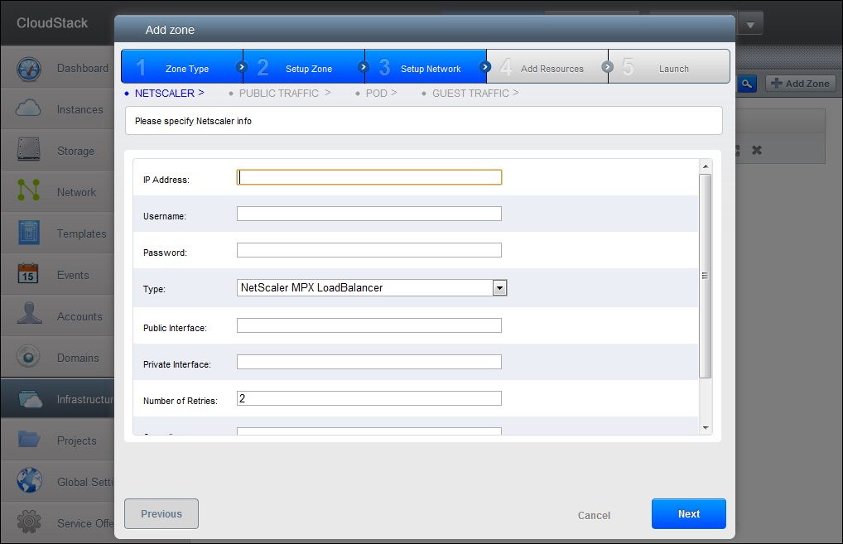Screen dimensions: 843x544
Task: Open the top-right header dropdown arrow
Action: [749, 24]
